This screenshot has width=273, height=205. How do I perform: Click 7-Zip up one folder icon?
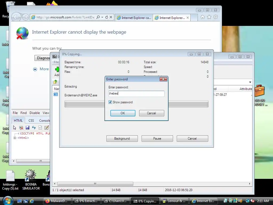(x=55, y=82)
